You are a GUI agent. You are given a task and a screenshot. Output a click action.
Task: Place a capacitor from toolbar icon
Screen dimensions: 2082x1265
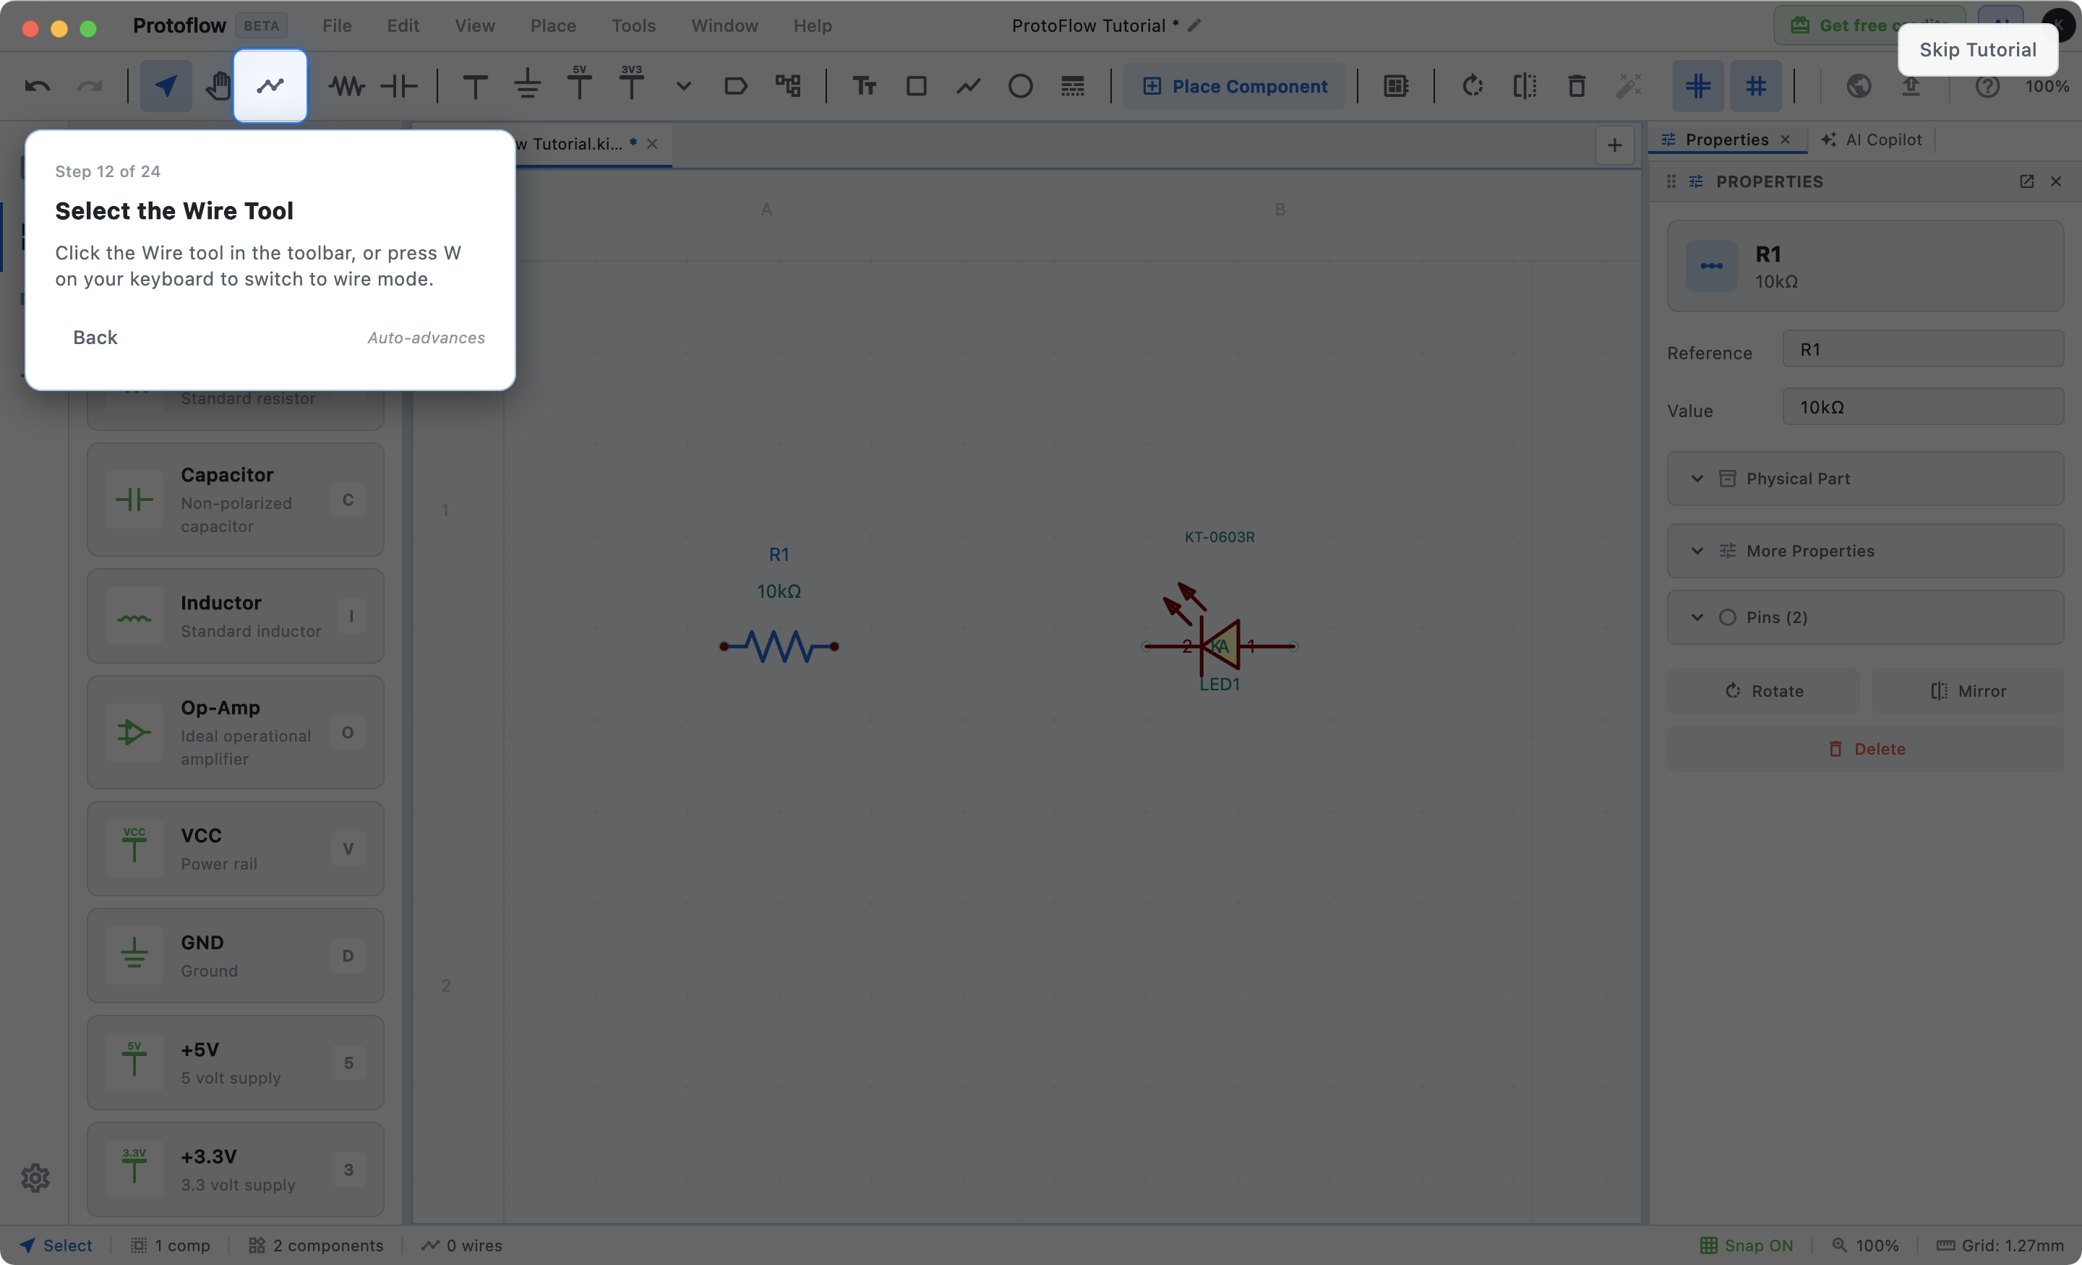399,86
